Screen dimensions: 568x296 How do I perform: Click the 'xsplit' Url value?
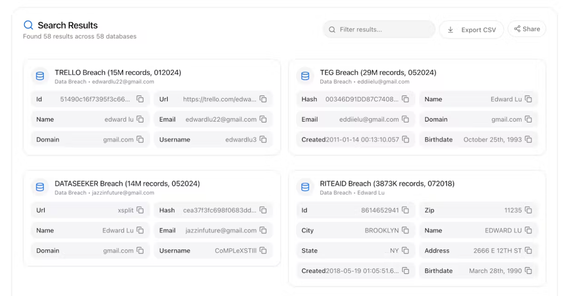pos(126,210)
